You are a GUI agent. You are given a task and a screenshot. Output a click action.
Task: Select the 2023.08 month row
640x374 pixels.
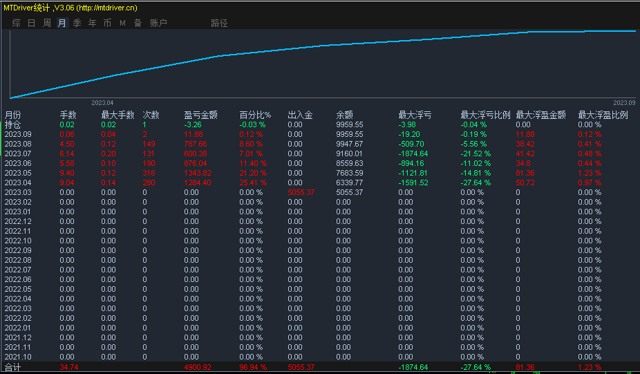point(18,144)
